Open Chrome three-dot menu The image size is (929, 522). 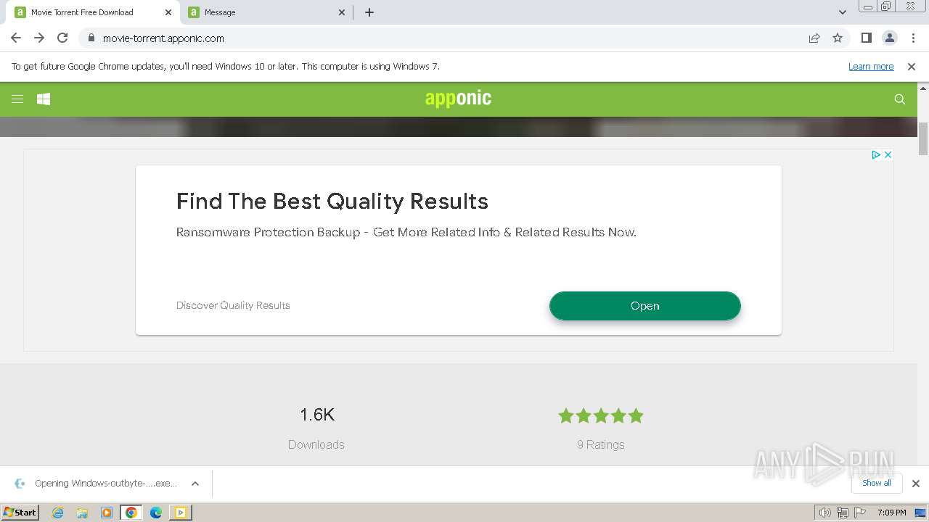tap(912, 38)
